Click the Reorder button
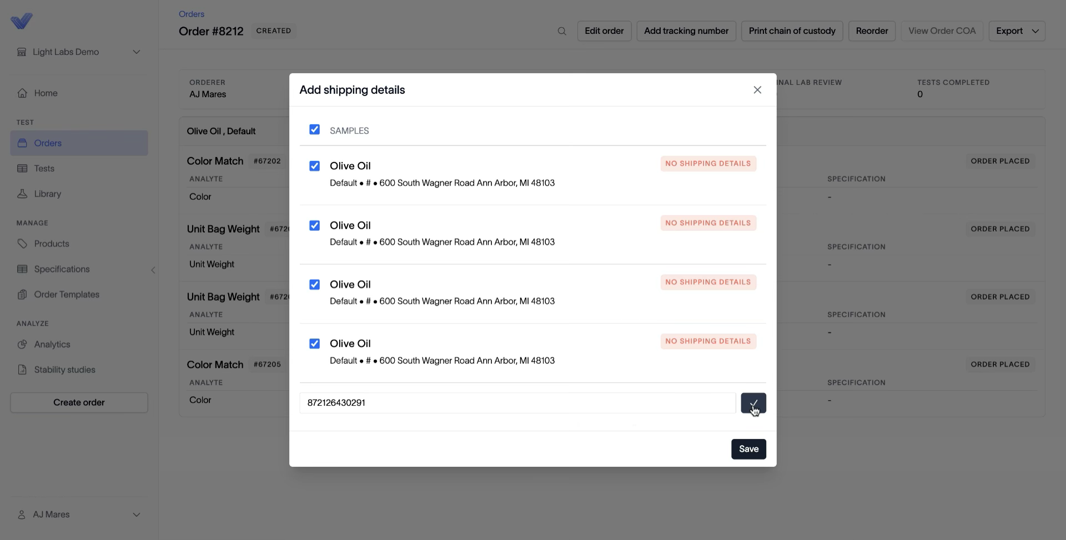This screenshot has width=1066, height=540. click(x=872, y=31)
